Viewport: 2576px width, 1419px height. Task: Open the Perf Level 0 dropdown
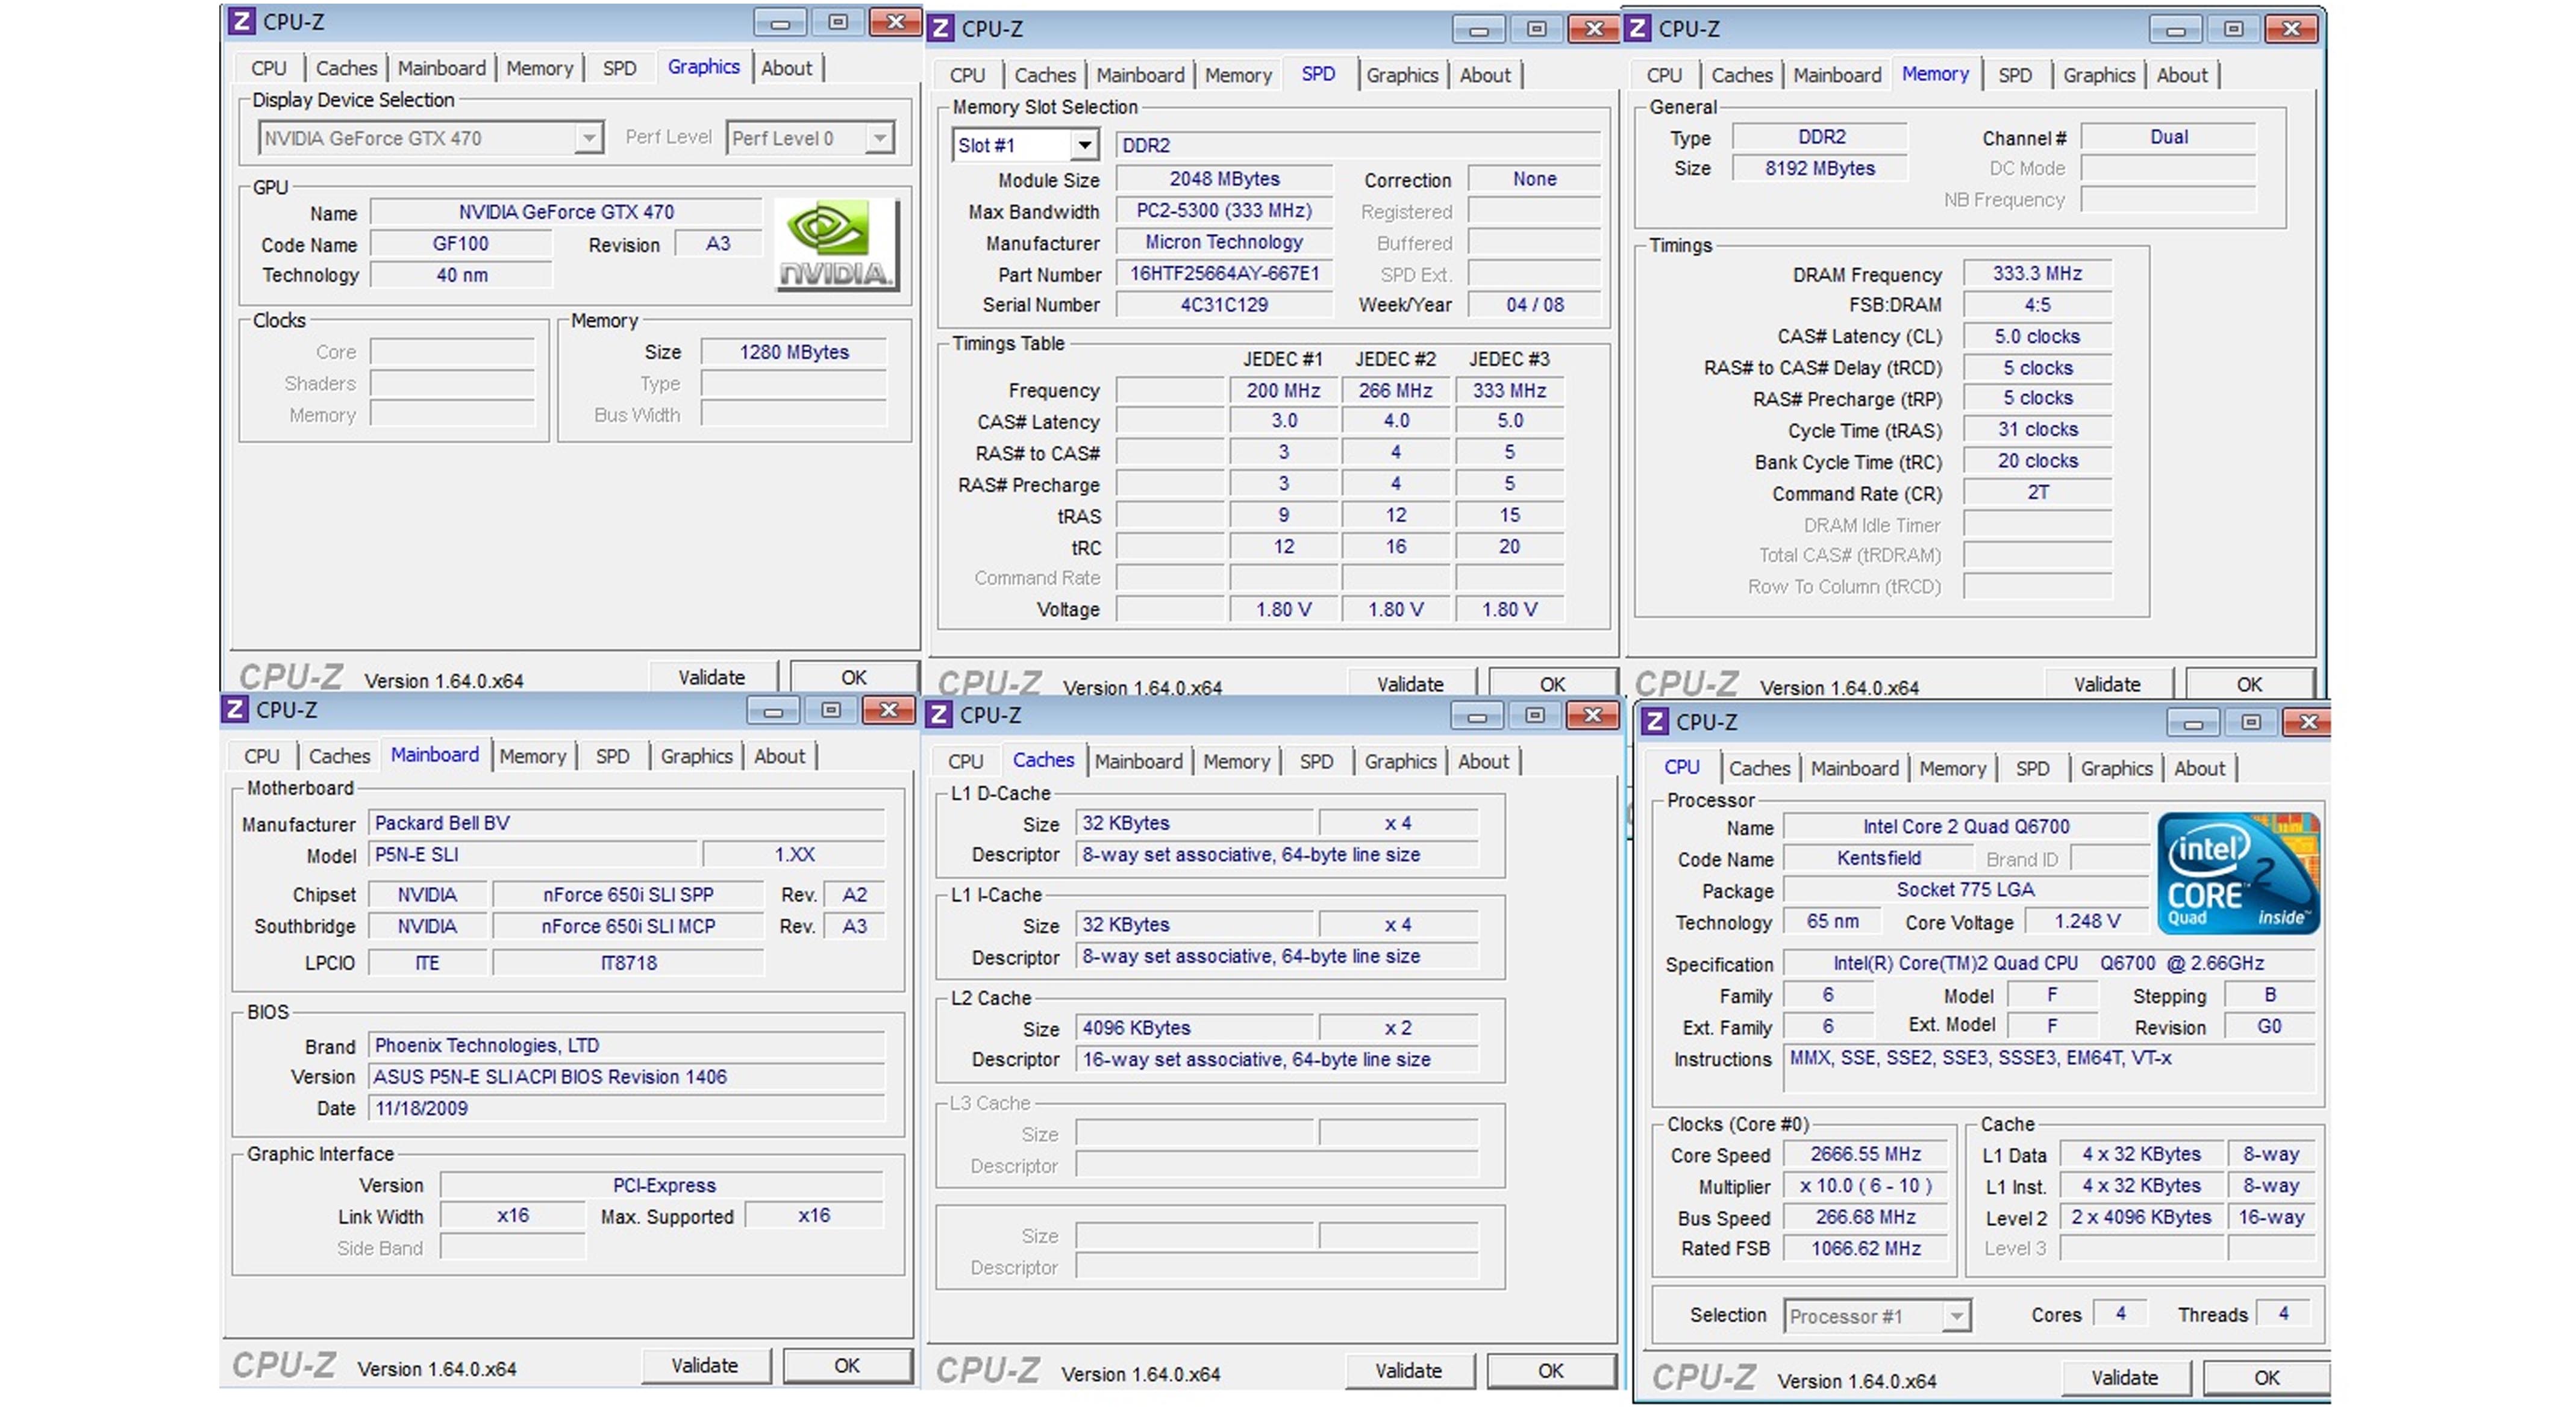point(809,138)
